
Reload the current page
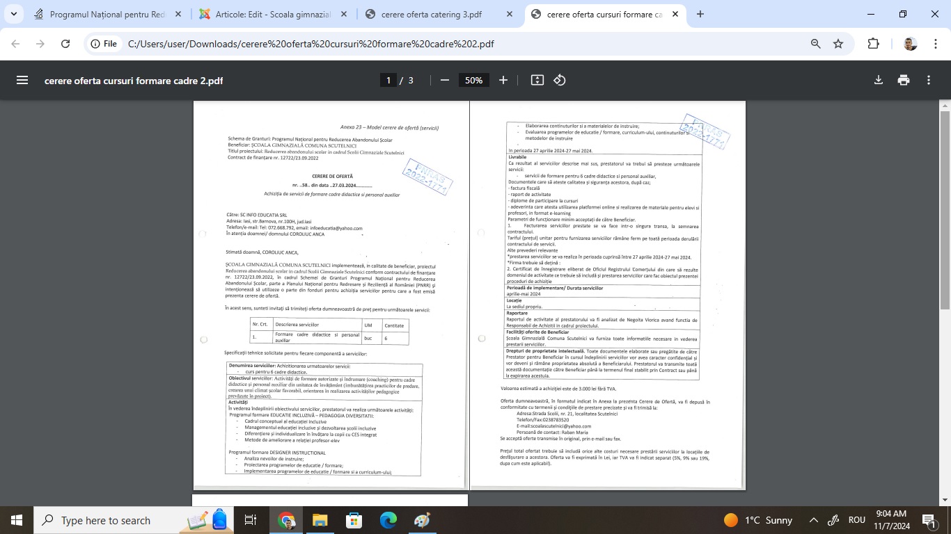point(65,44)
